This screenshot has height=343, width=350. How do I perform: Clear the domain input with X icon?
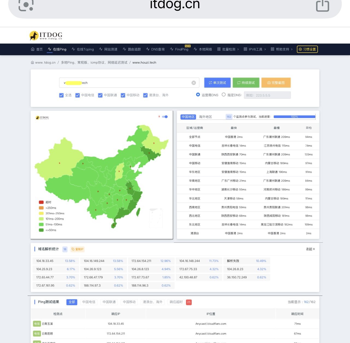tap(194, 83)
